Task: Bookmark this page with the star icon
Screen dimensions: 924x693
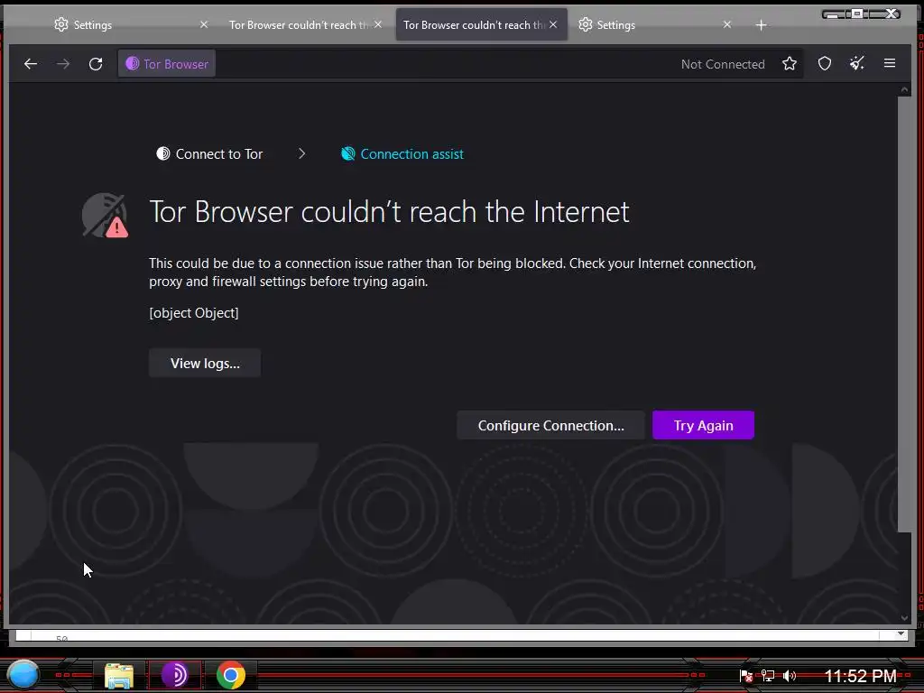Action: point(789,64)
